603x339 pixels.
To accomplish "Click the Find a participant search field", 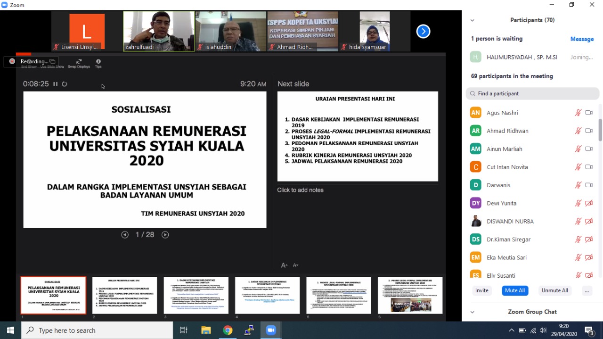I will click(x=532, y=94).
